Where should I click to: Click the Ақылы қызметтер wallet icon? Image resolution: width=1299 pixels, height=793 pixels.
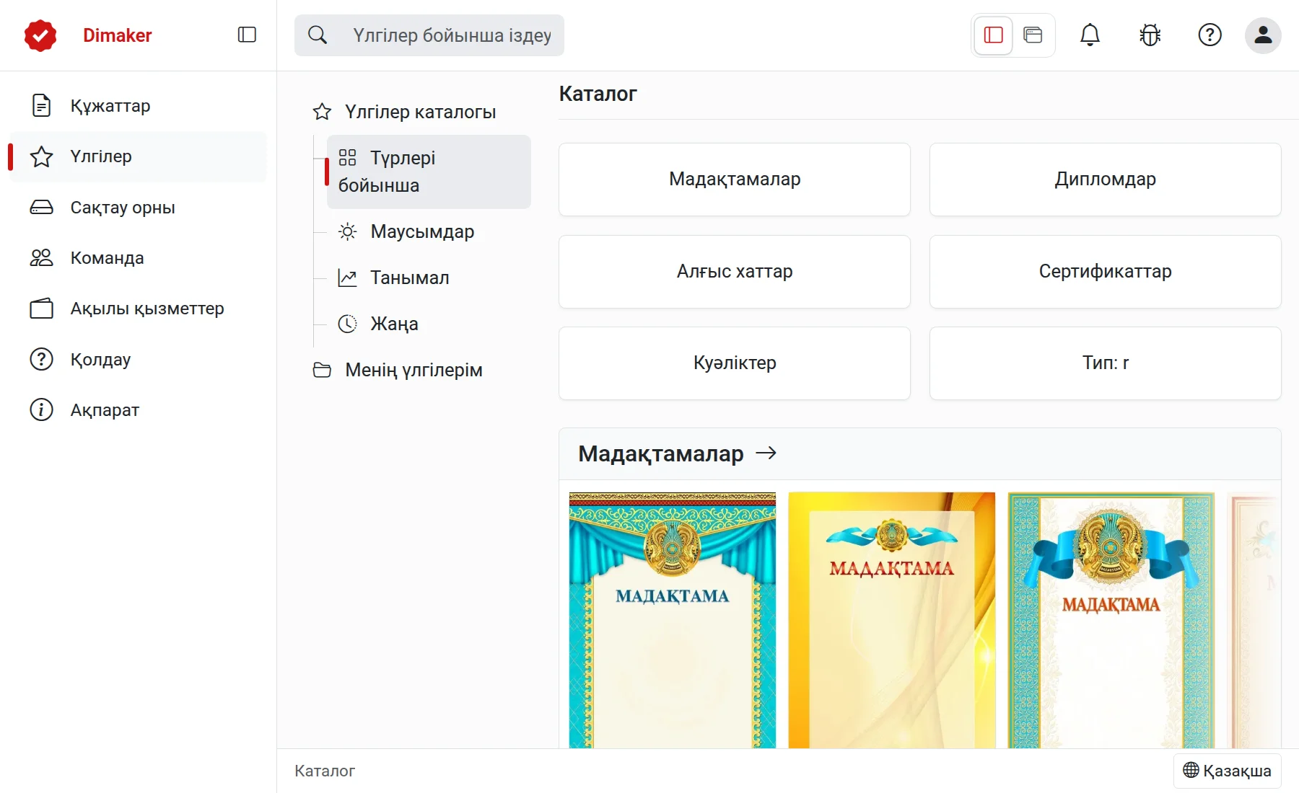42,309
